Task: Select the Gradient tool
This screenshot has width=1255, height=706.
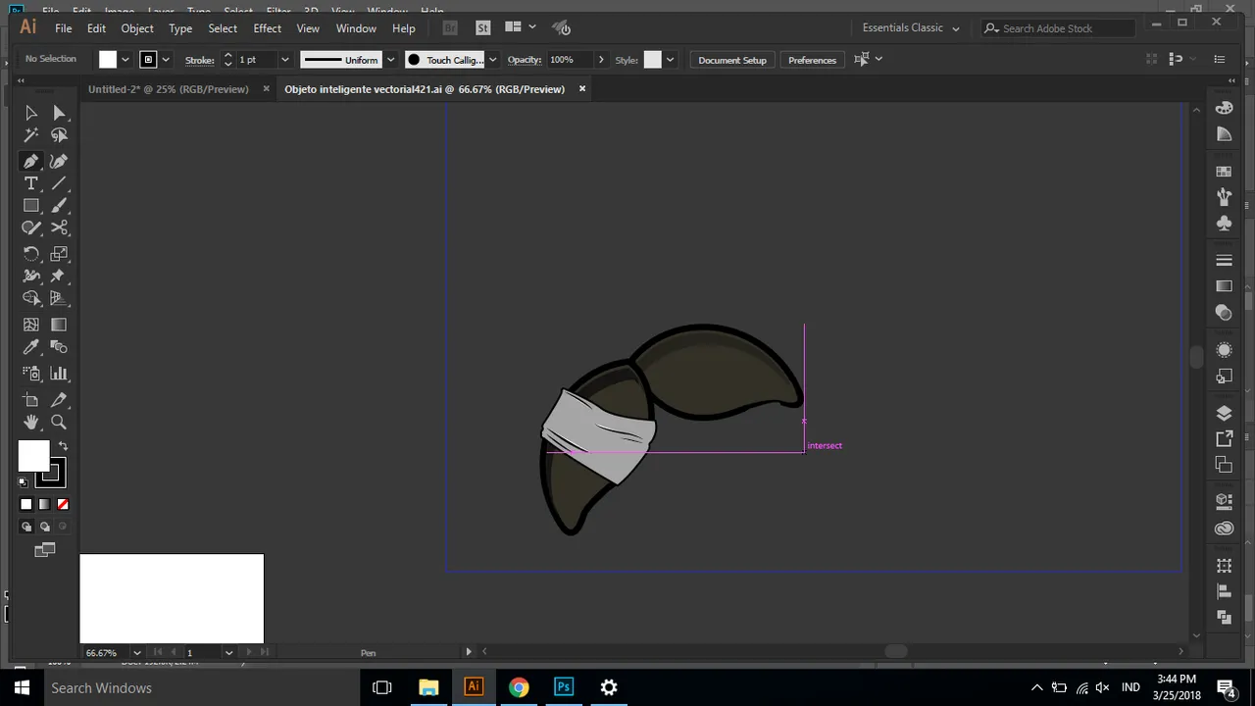Action: 59,325
